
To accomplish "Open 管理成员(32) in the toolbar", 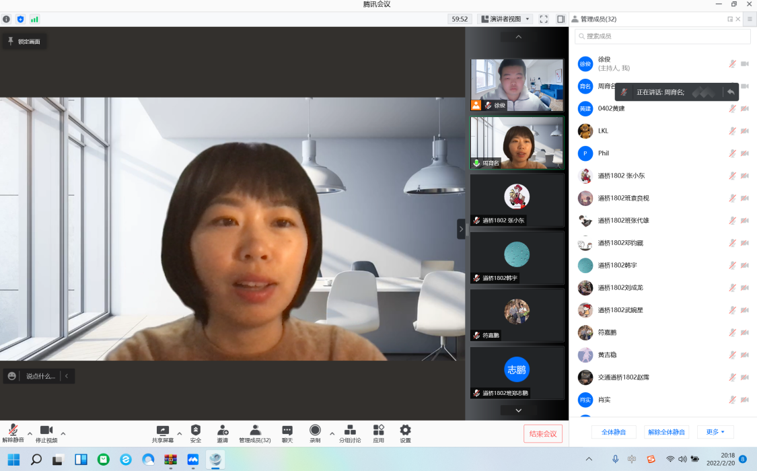I will click(255, 431).
